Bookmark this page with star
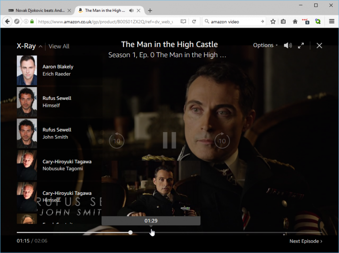 [x=273, y=21]
